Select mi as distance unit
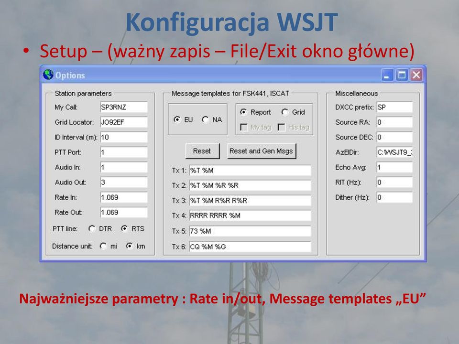This screenshot has width=459, height=344. [103, 246]
